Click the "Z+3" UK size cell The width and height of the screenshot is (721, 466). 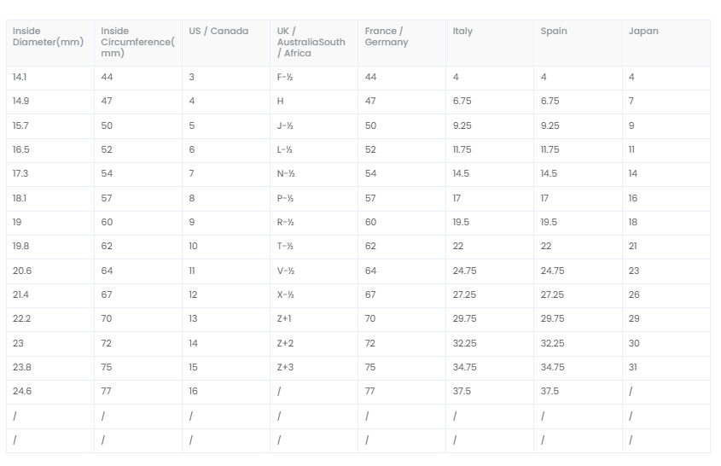[285, 368]
